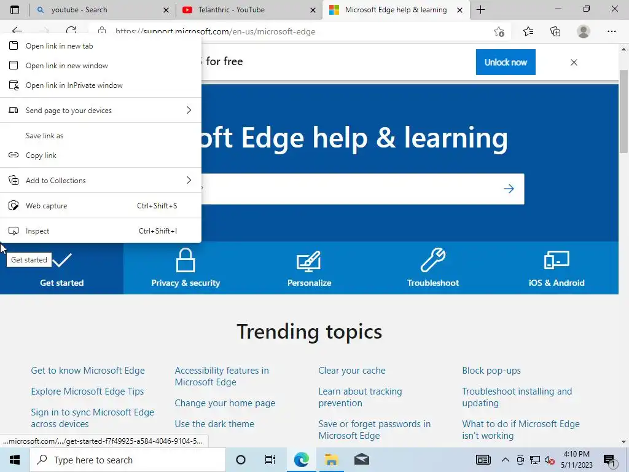The height and width of the screenshot is (472, 629).
Task: Open Block pop-ups link
Action: tap(491, 371)
